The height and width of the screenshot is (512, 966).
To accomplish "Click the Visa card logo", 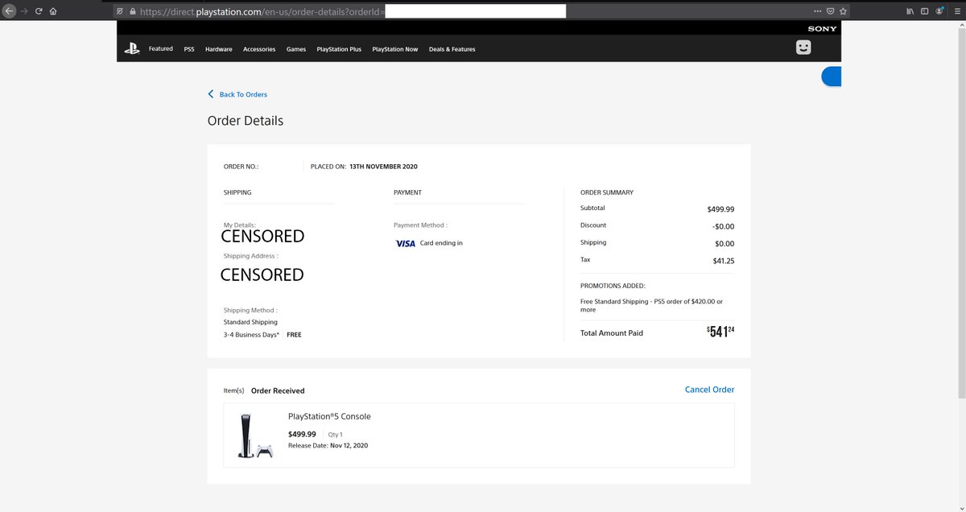I will pyautogui.click(x=406, y=243).
